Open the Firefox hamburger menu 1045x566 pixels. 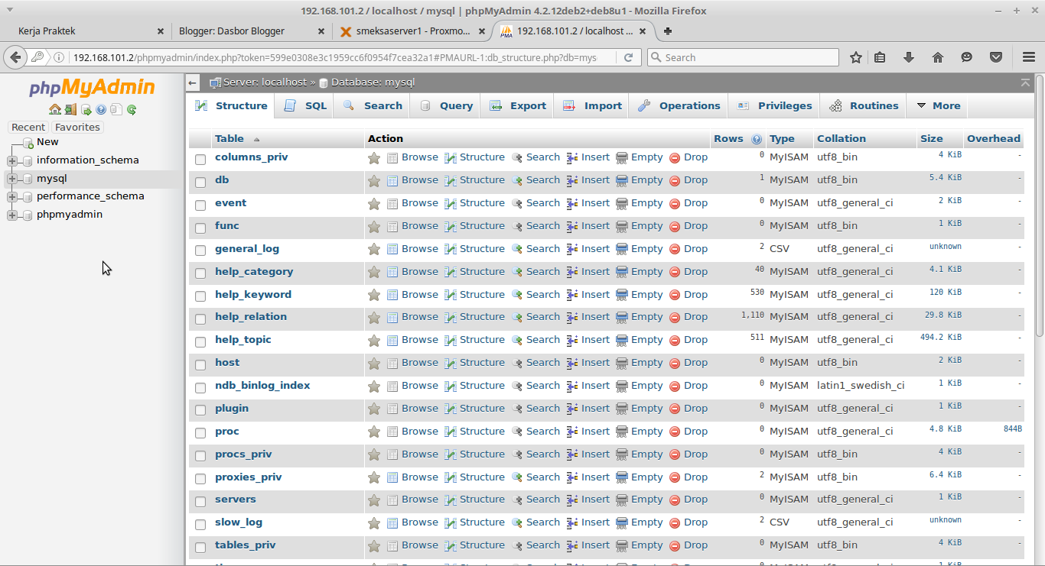tap(1029, 57)
